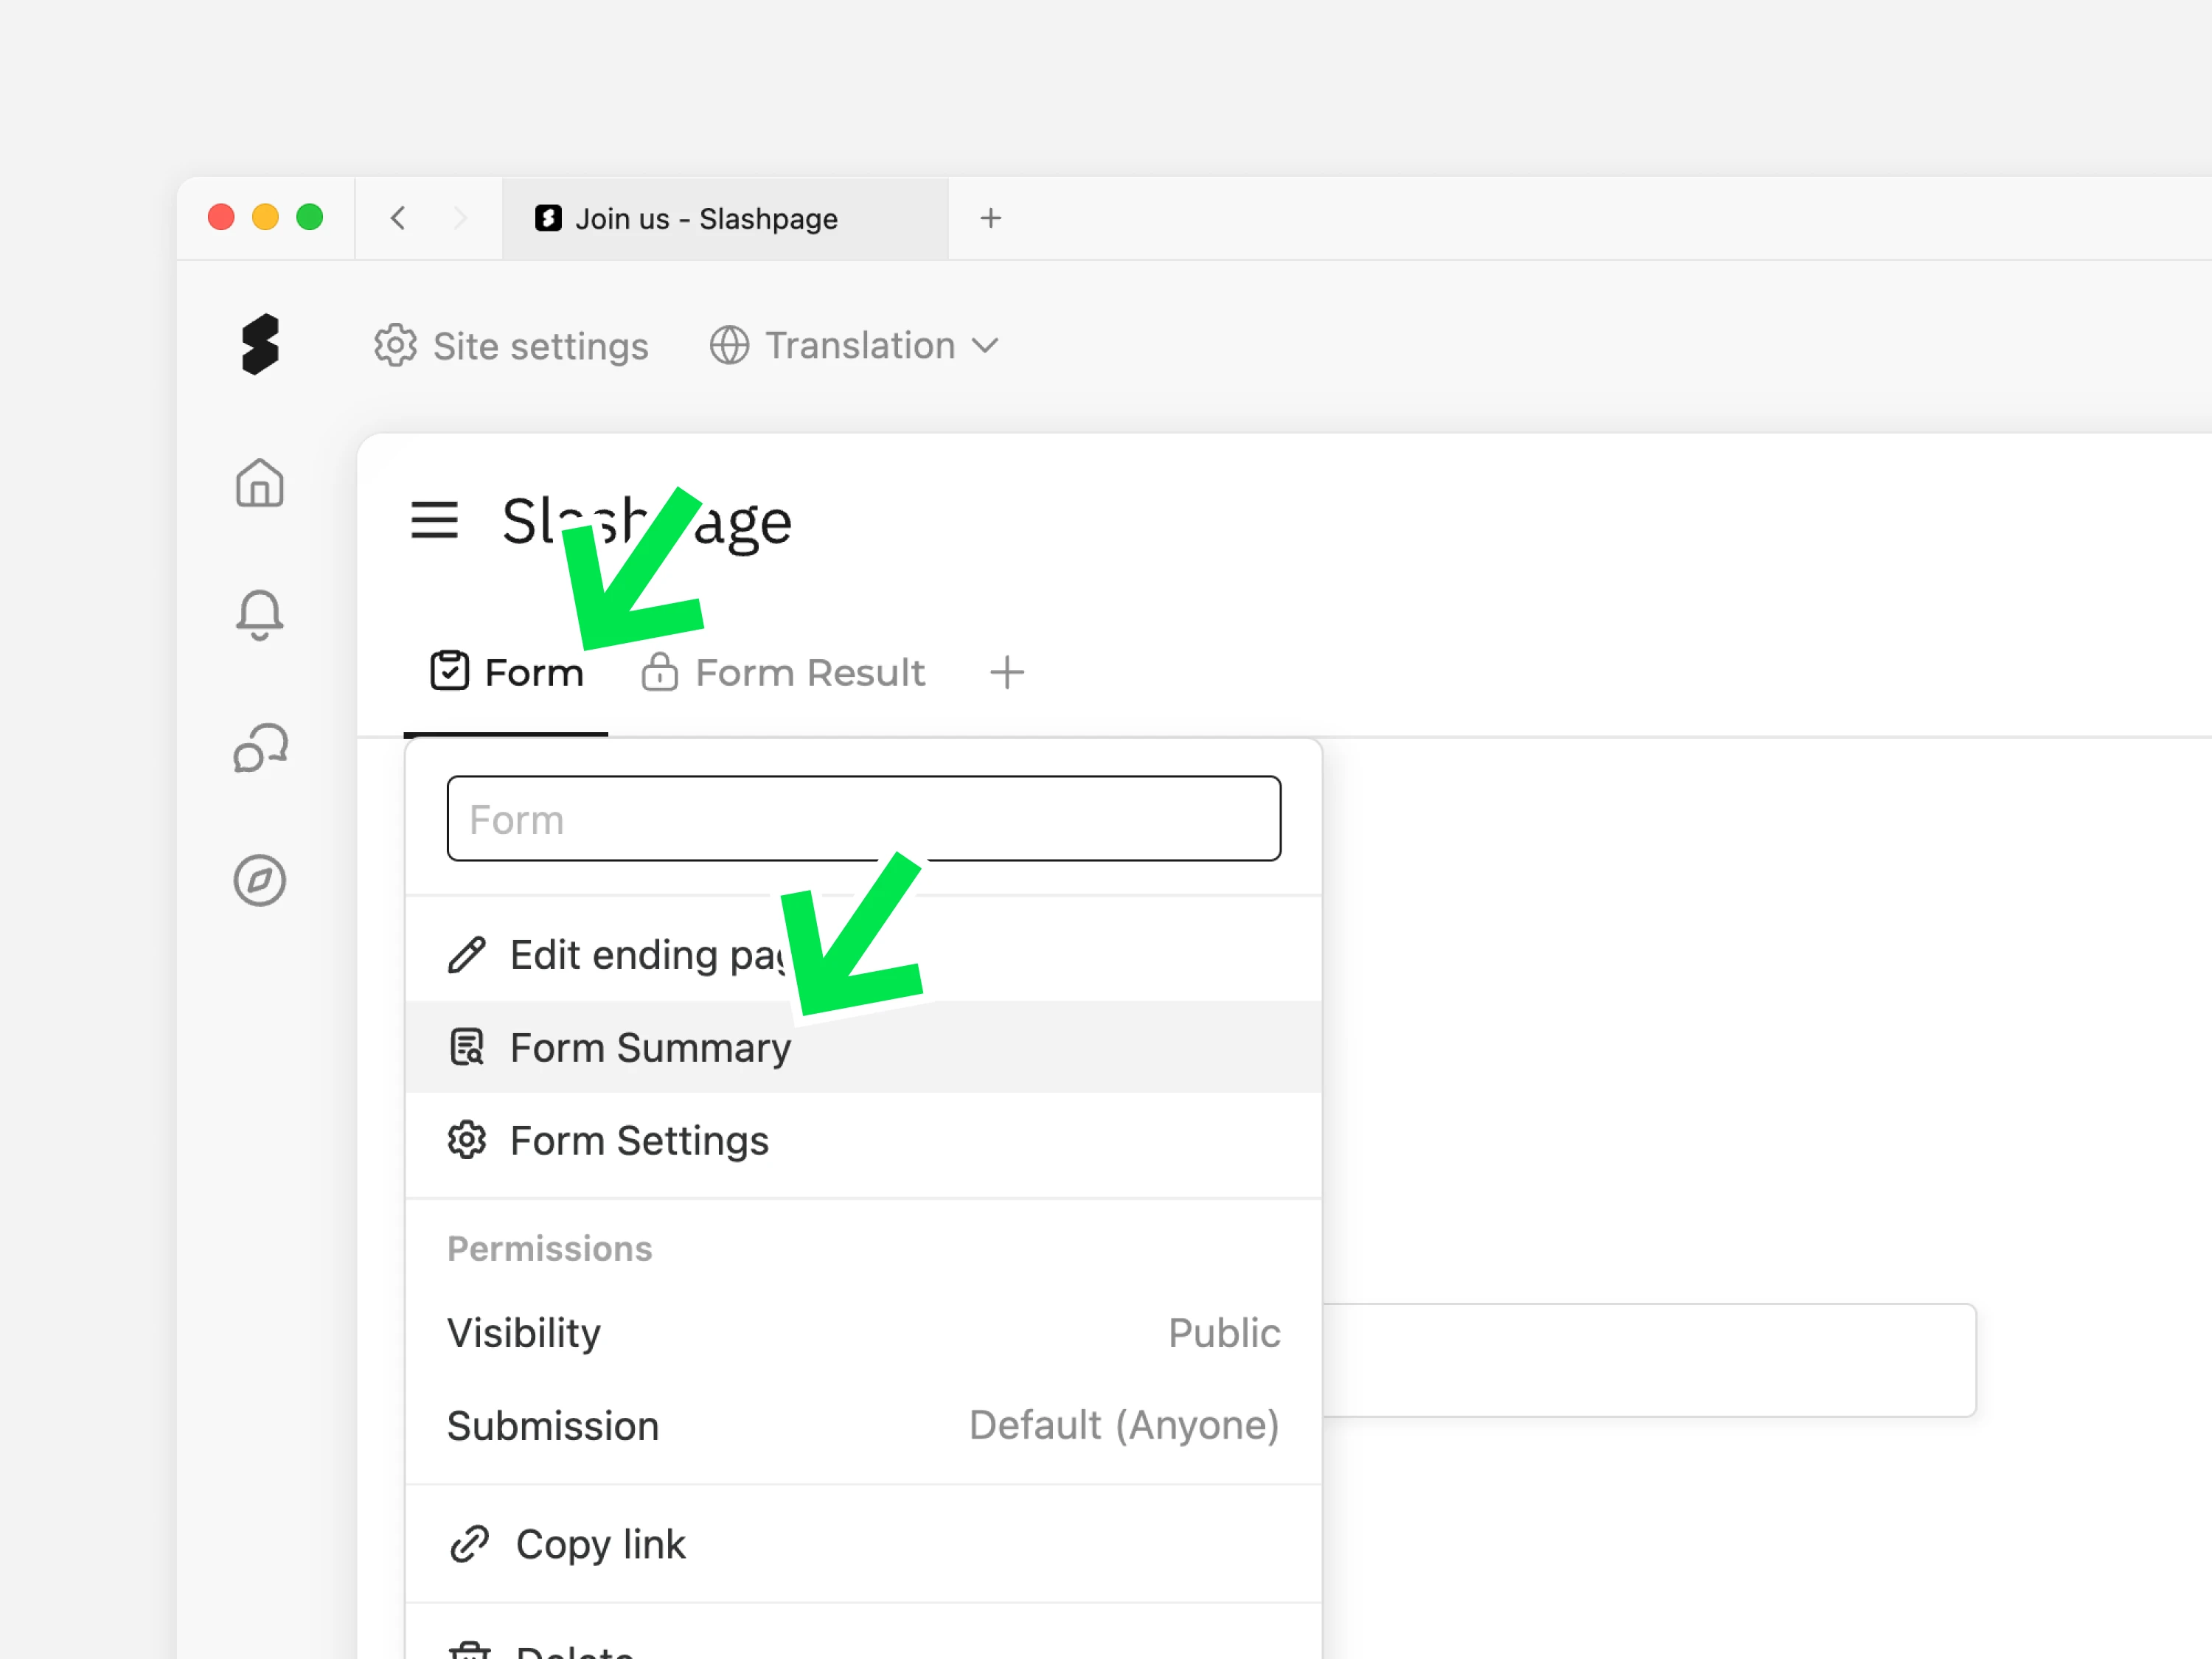The image size is (2212, 1659).
Task: Click the Permissions section heading
Action: (550, 1249)
